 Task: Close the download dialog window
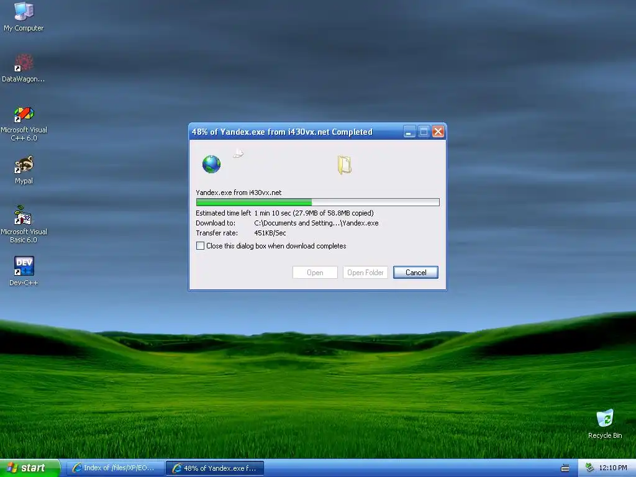coord(438,132)
